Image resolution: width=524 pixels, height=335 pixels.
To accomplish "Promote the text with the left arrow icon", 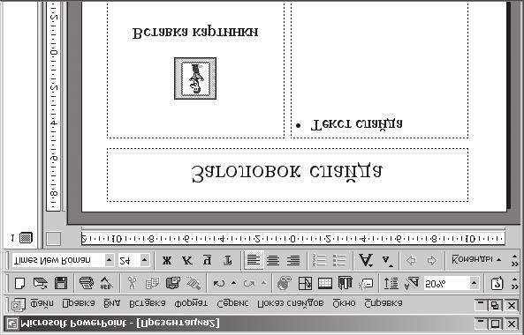I will click(412, 260).
